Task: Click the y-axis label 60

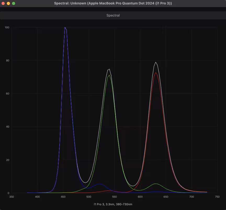Action: click(x=8, y=93)
